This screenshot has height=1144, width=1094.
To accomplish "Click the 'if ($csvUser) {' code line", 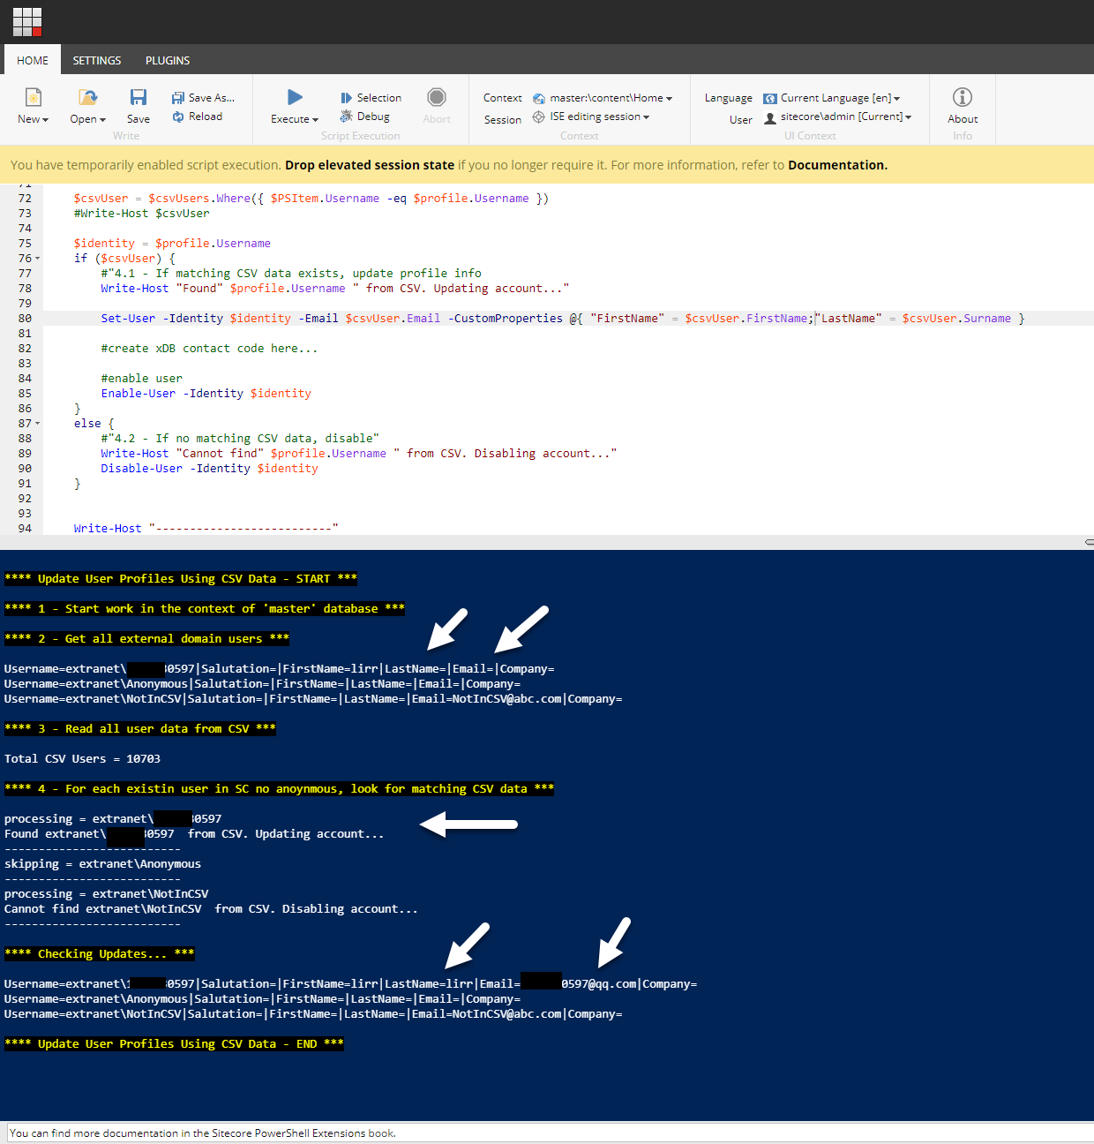I will (124, 259).
